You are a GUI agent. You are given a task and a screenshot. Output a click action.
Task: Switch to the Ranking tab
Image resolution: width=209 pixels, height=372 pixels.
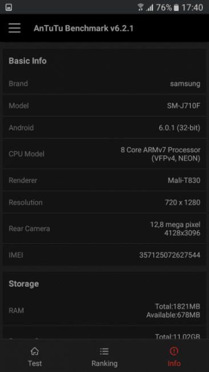[104, 356]
